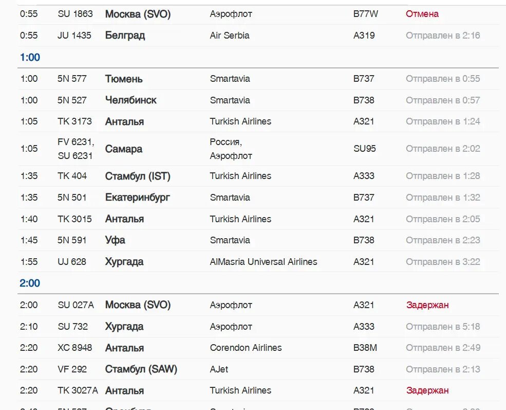The image size is (506, 410).
Task: Click Задержан status on flight TK 3027A
Action: click(427, 390)
